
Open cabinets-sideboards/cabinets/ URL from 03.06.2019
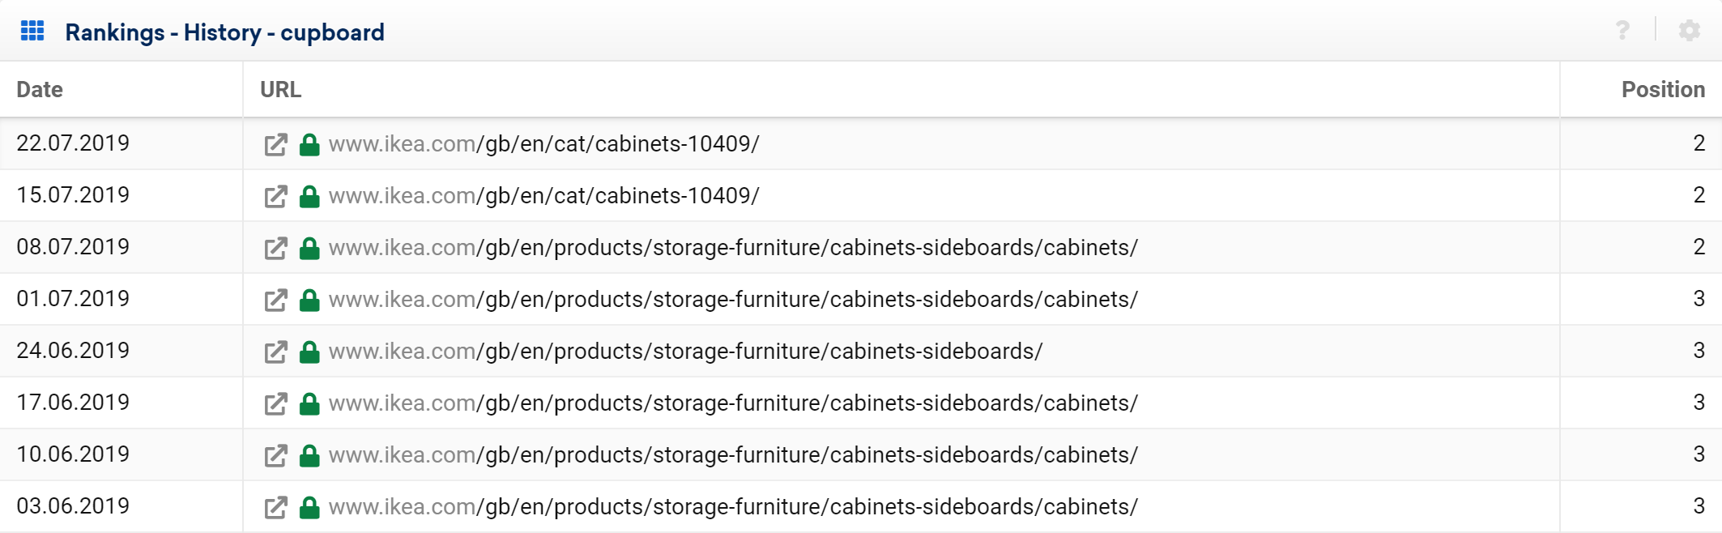(x=733, y=507)
